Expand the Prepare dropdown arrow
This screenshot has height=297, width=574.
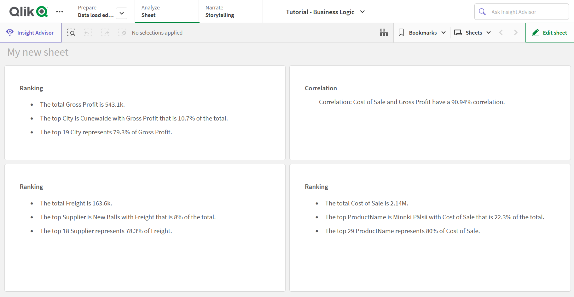[122, 13]
